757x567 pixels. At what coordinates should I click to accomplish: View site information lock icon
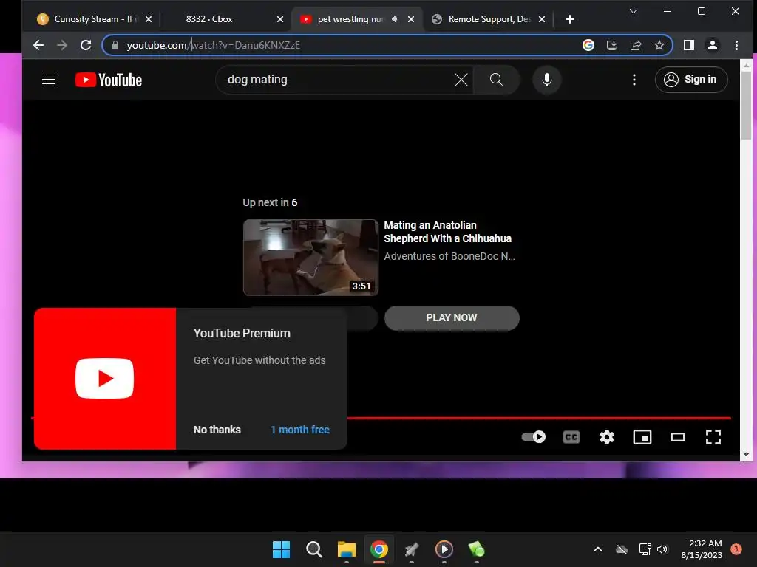click(x=115, y=45)
